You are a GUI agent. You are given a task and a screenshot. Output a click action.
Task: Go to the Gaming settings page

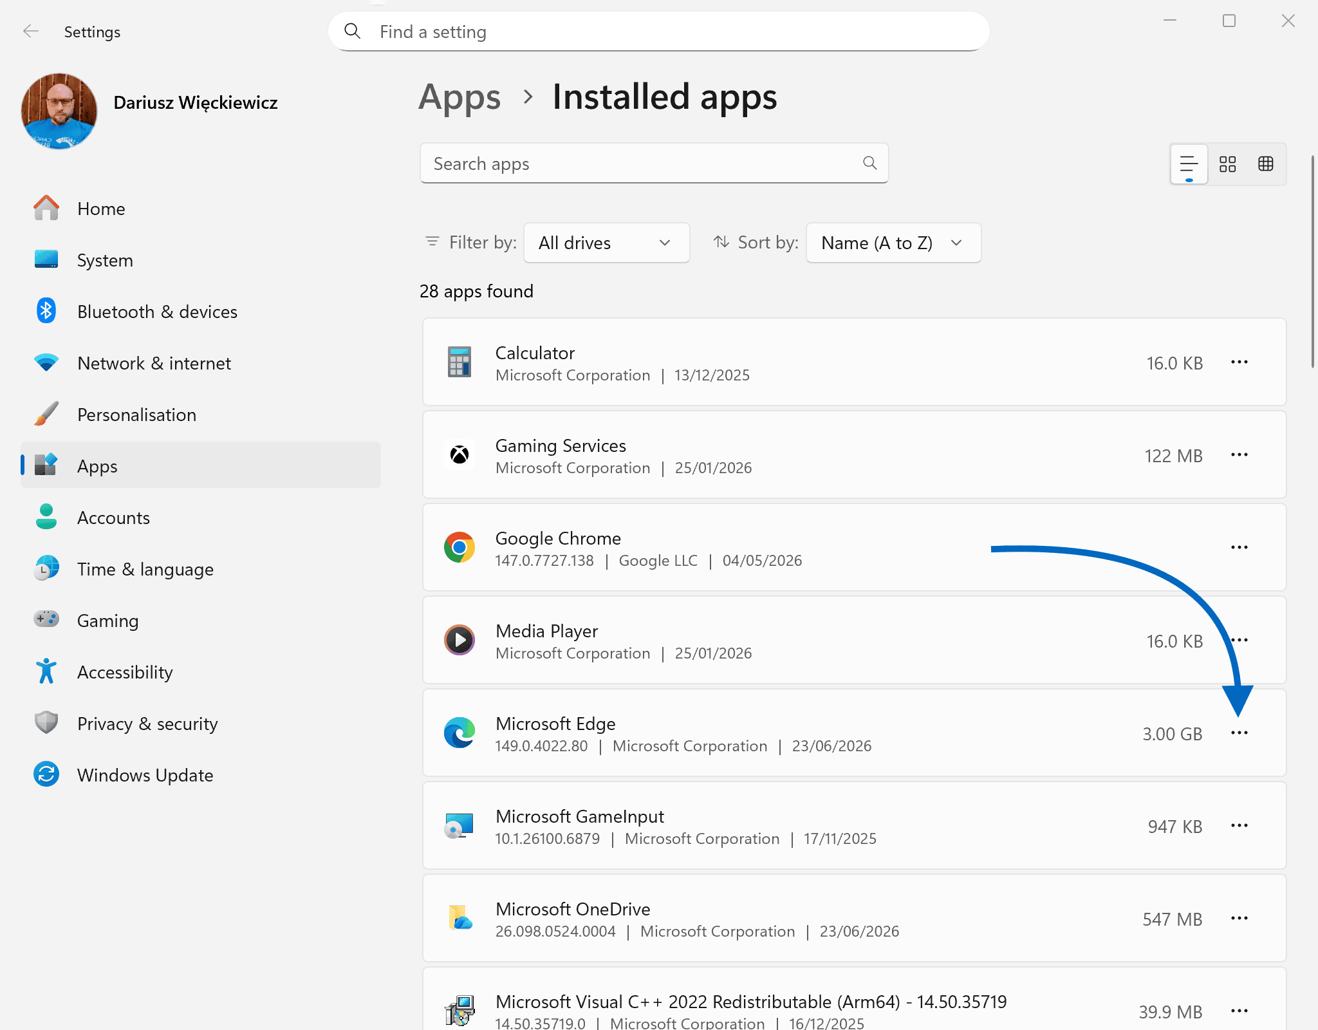click(201, 621)
